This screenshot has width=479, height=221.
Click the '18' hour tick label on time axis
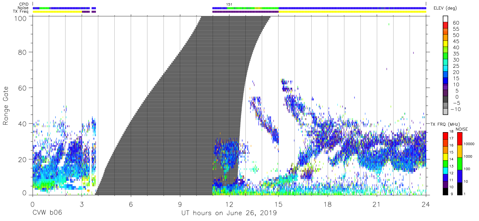[x=328, y=205]
